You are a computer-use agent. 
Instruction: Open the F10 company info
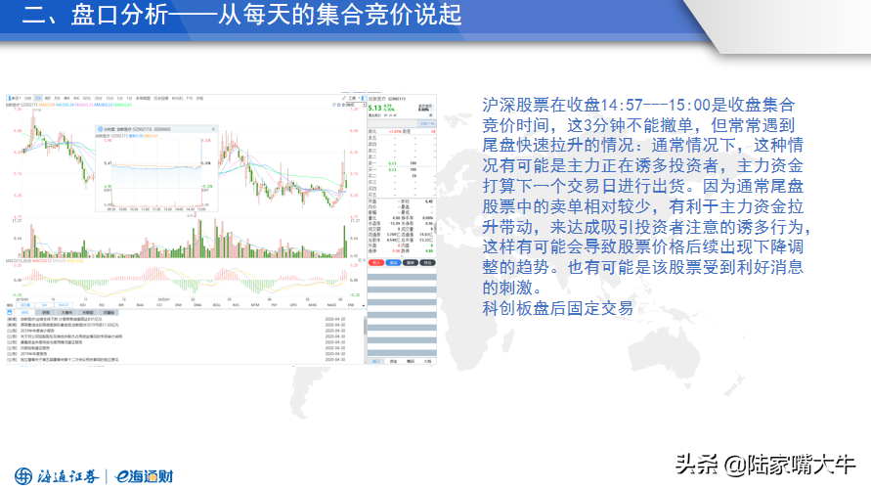coord(190,98)
